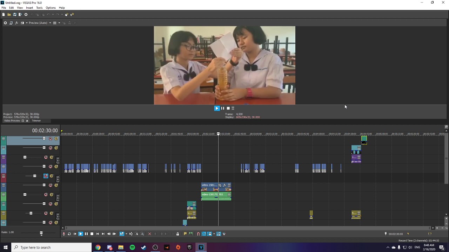Viewport: 449px width, 252px height.
Task: Open the View menu
Action: tap(20, 8)
